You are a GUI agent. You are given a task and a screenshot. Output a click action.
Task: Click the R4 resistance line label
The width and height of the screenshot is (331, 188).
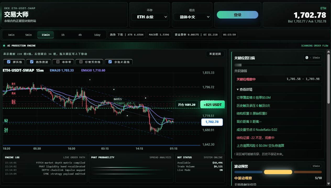13,93
